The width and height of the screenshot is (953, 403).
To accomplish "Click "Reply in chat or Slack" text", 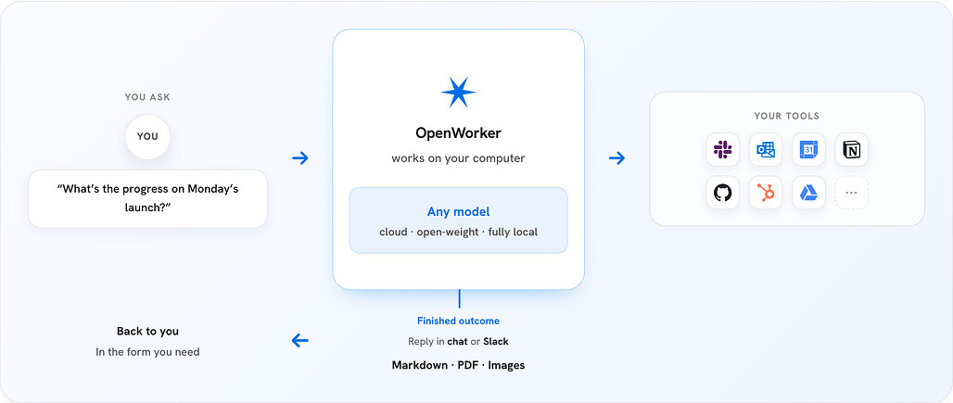I will click(x=458, y=341).
